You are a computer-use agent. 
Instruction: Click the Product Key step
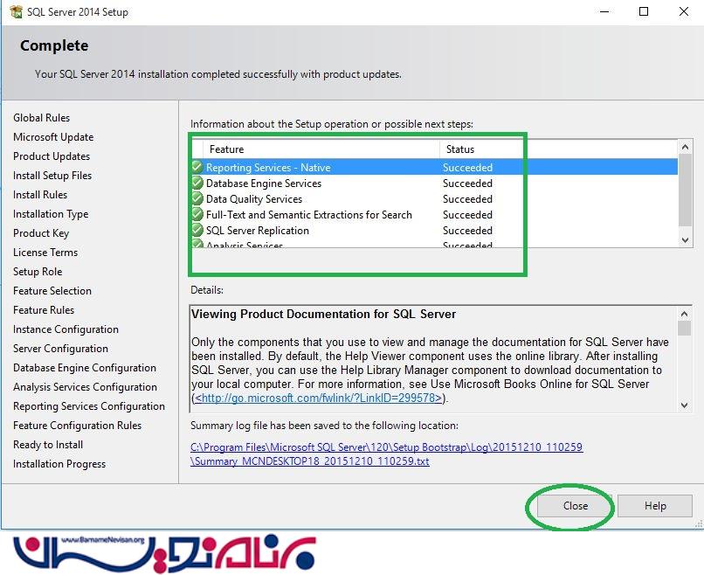coord(41,233)
